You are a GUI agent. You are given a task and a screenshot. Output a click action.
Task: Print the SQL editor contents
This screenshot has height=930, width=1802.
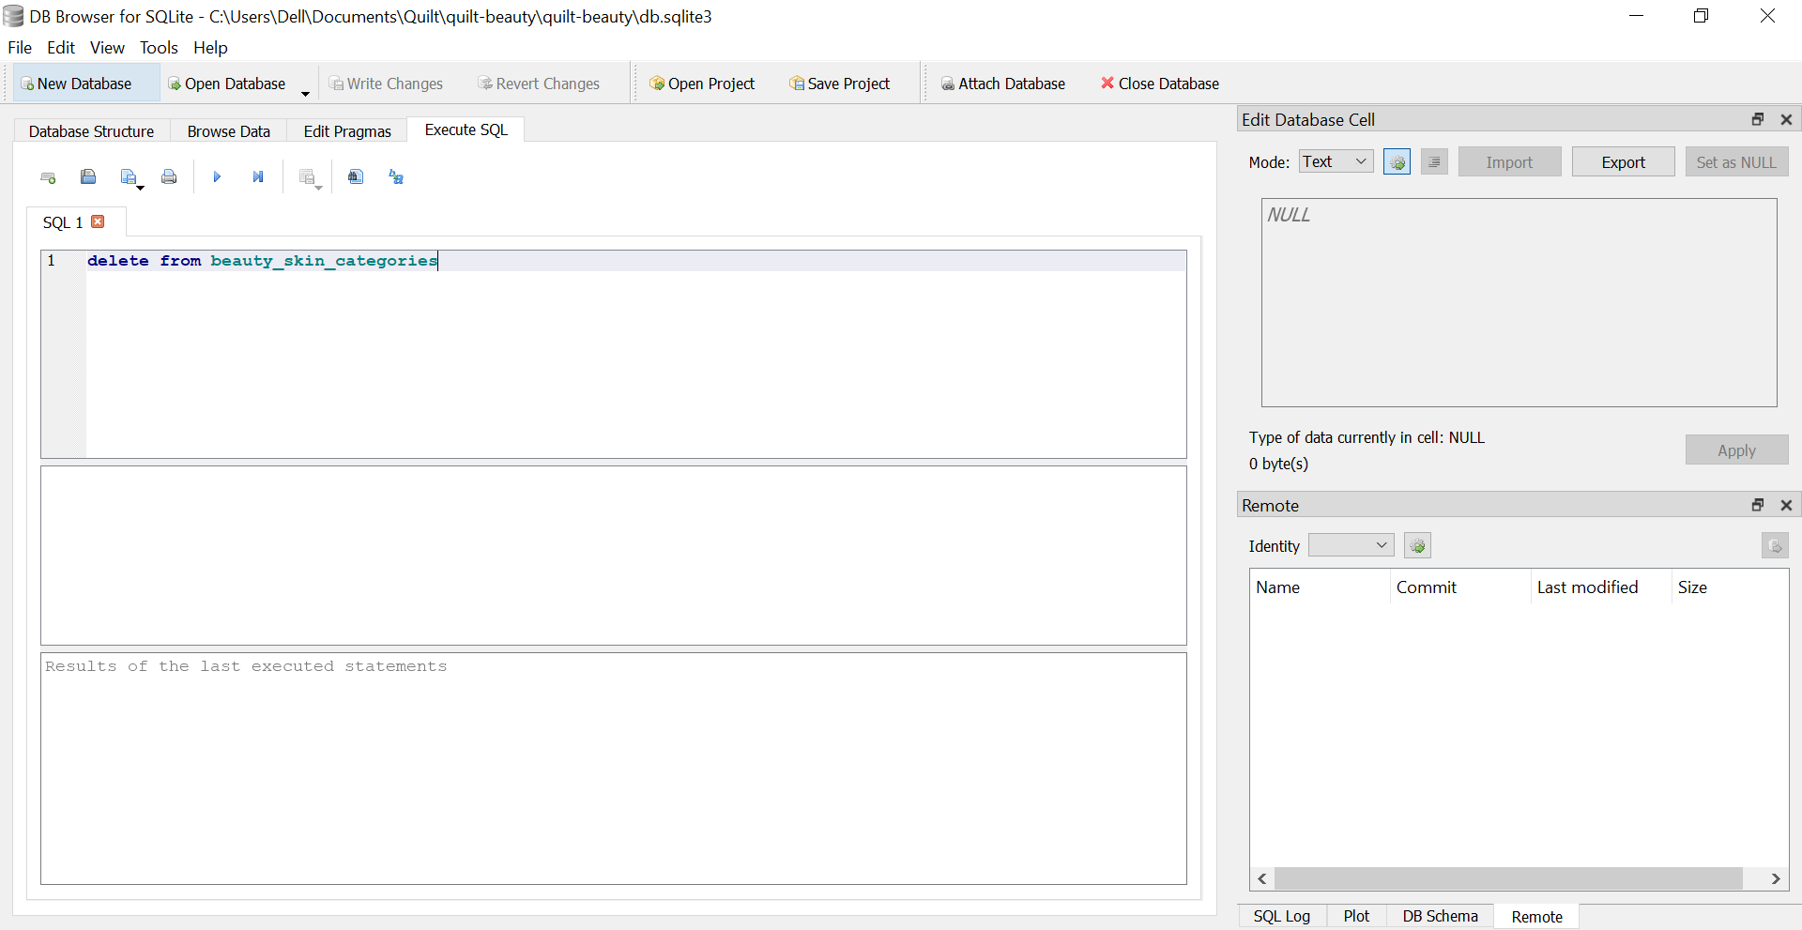(x=169, y=176)
